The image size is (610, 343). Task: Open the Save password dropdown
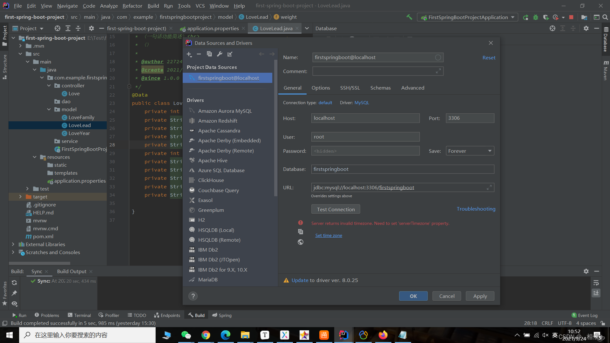(x=470, y=151)
